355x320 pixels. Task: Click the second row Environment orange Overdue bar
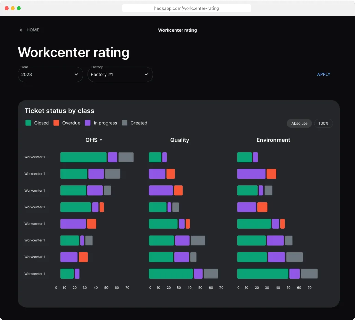pos(271,174)
